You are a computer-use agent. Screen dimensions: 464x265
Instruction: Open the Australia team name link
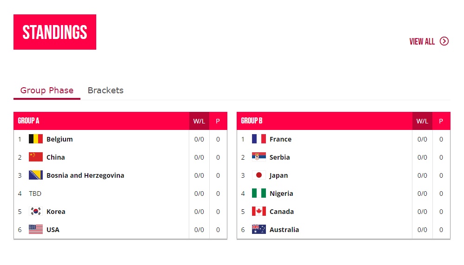click(284, 230)
